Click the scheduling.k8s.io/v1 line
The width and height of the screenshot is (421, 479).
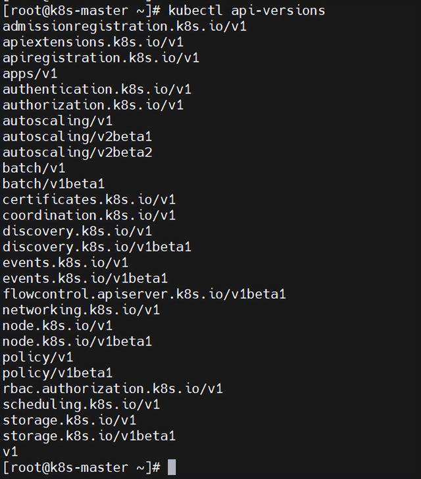[81, 405]
